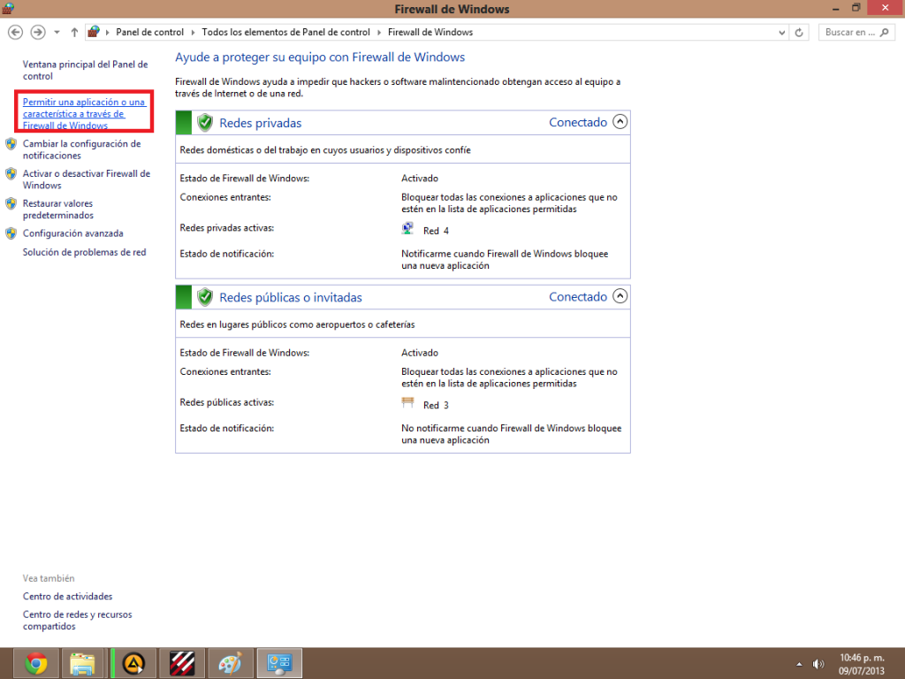The image size is (905, 679).
Task: Click green shield icon next to 'Redes públicas'
Action: (x=205, y=297)
